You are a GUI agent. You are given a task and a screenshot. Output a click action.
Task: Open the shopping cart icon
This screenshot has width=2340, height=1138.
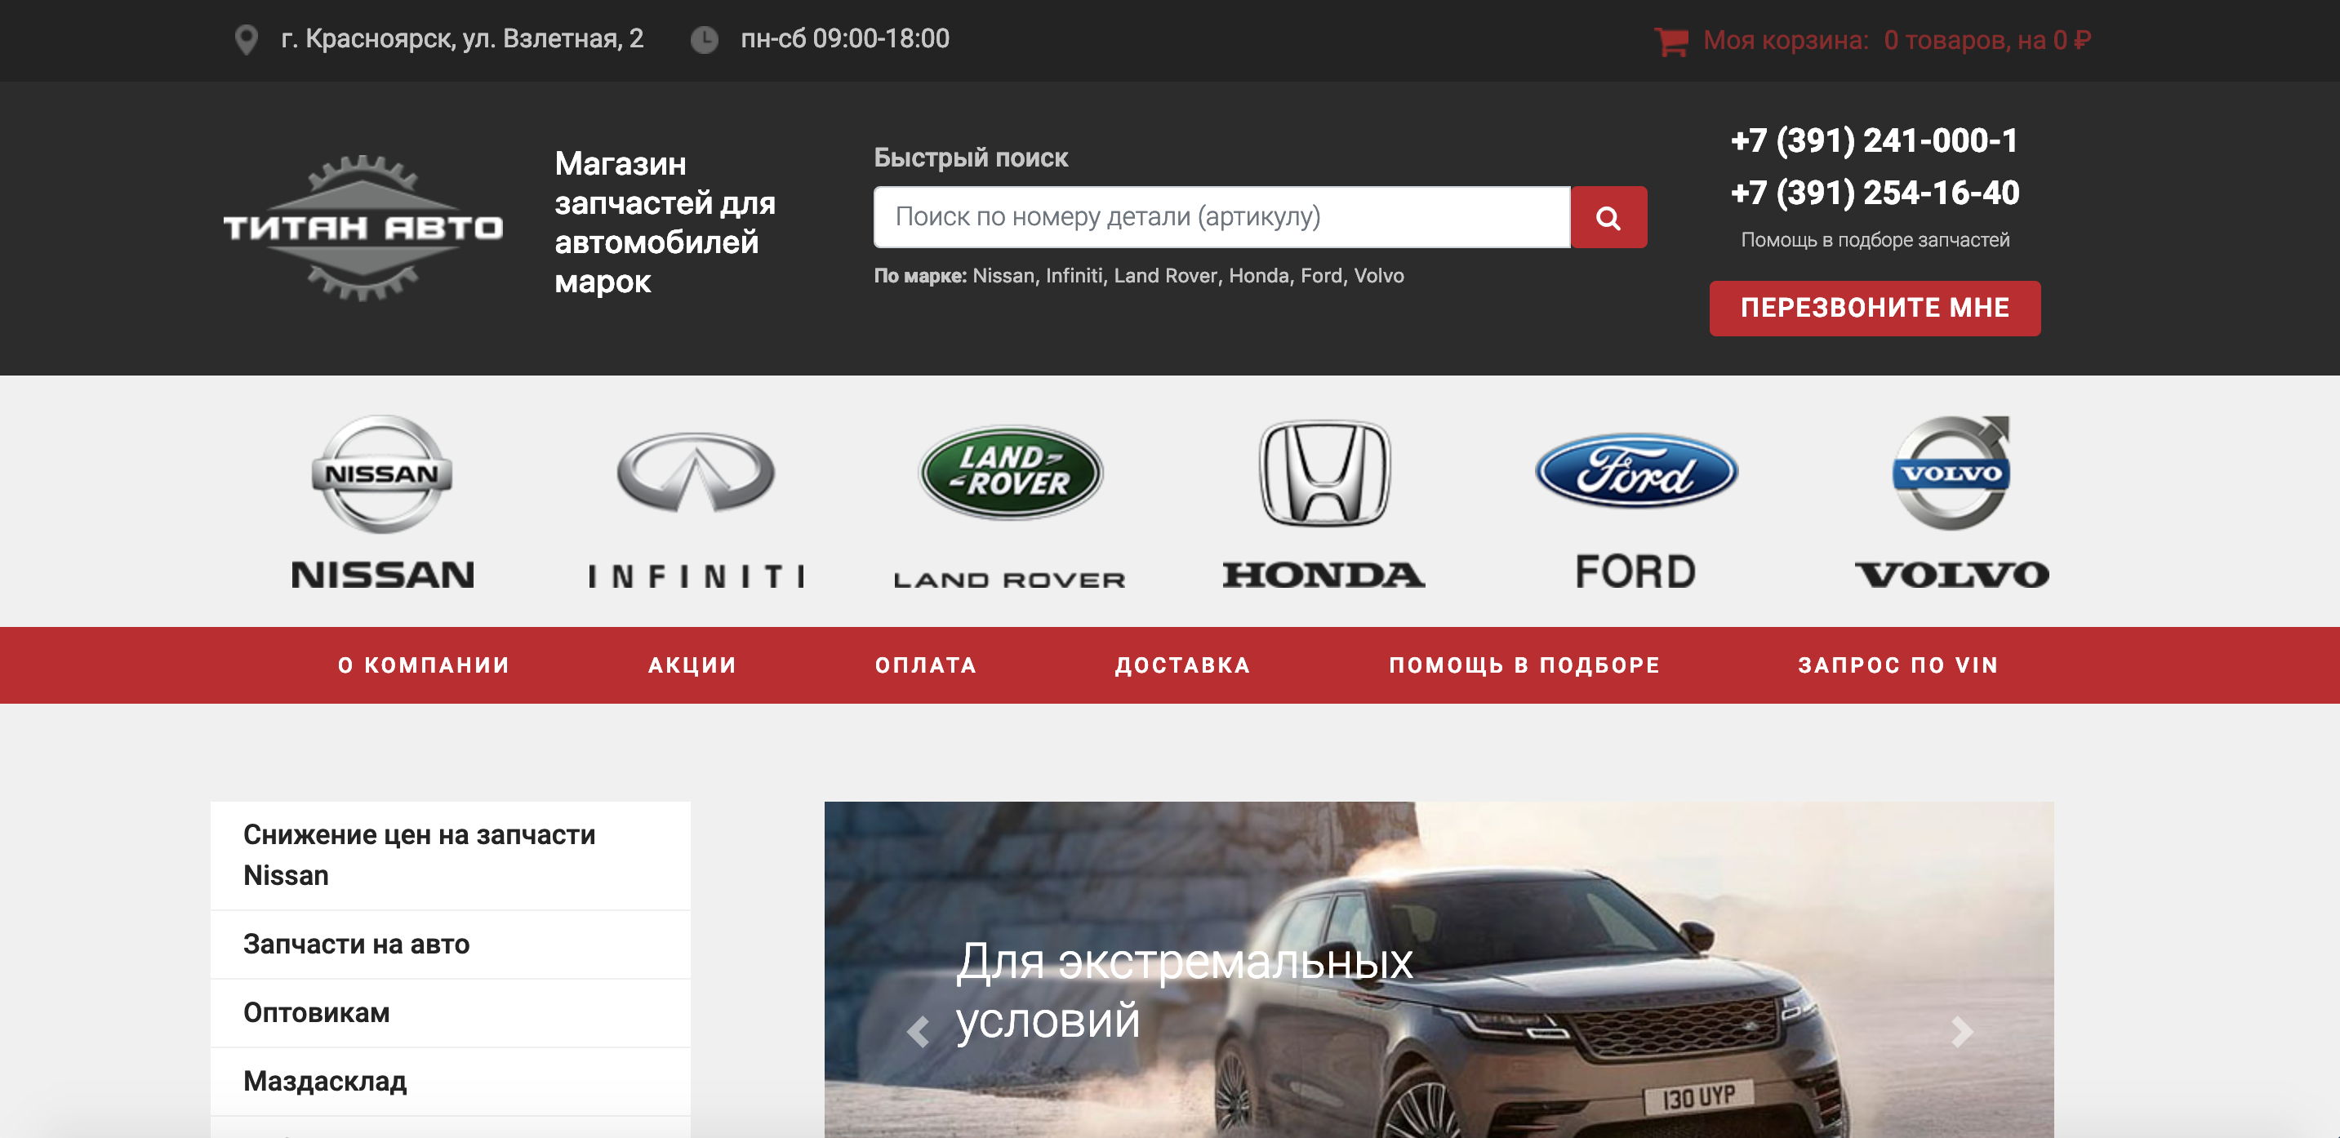coord(1670,41)
